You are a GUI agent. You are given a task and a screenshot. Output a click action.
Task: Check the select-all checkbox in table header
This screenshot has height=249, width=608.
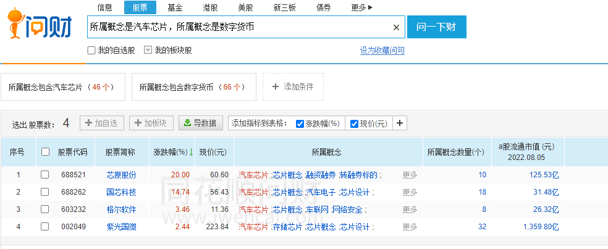click(45, 152)
